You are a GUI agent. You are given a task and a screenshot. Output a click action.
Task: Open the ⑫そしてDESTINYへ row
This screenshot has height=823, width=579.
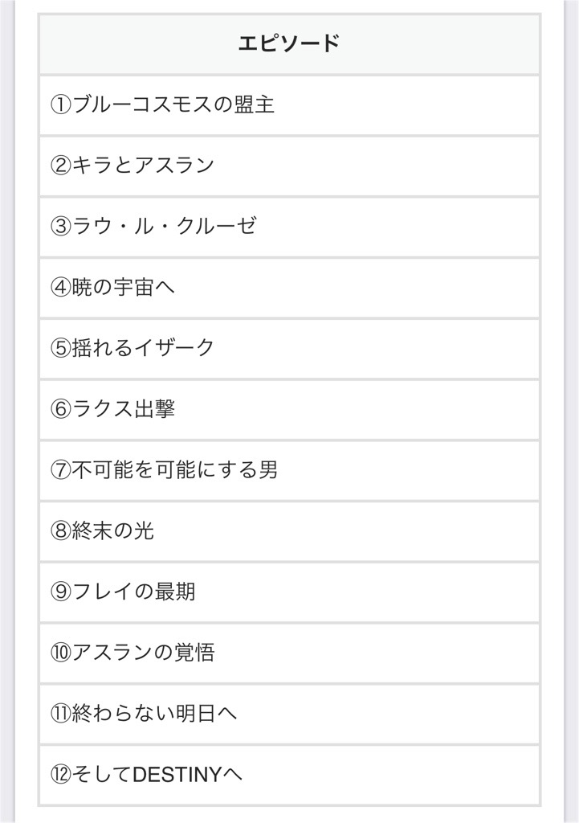(289, 775)
